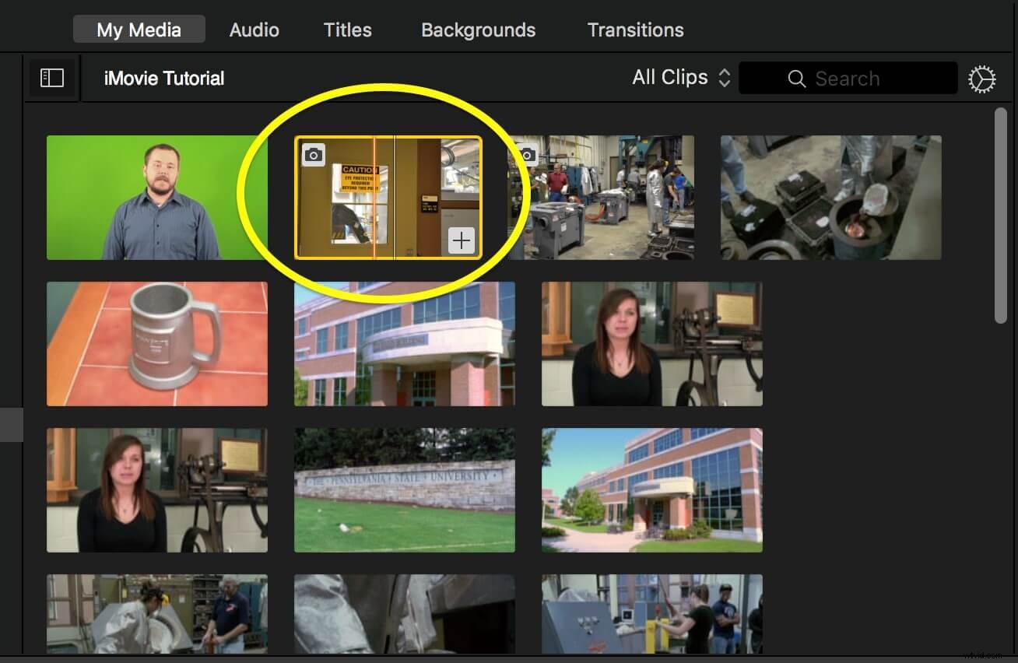Open the browser settings gear icon

point(981,78)
